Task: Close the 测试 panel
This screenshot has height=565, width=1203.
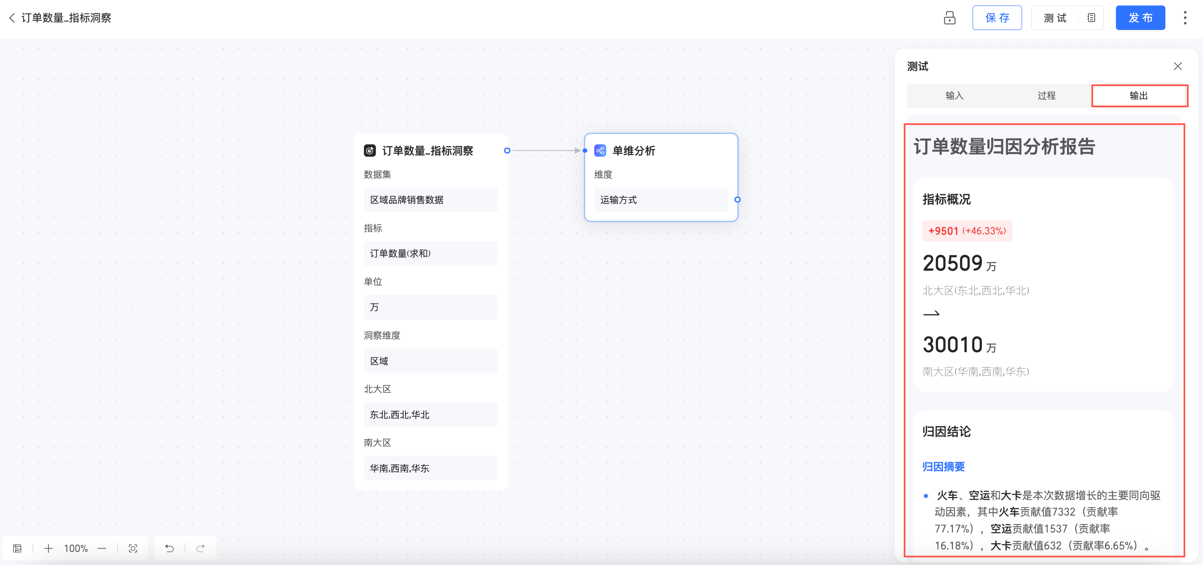Action: point(1177,66)
